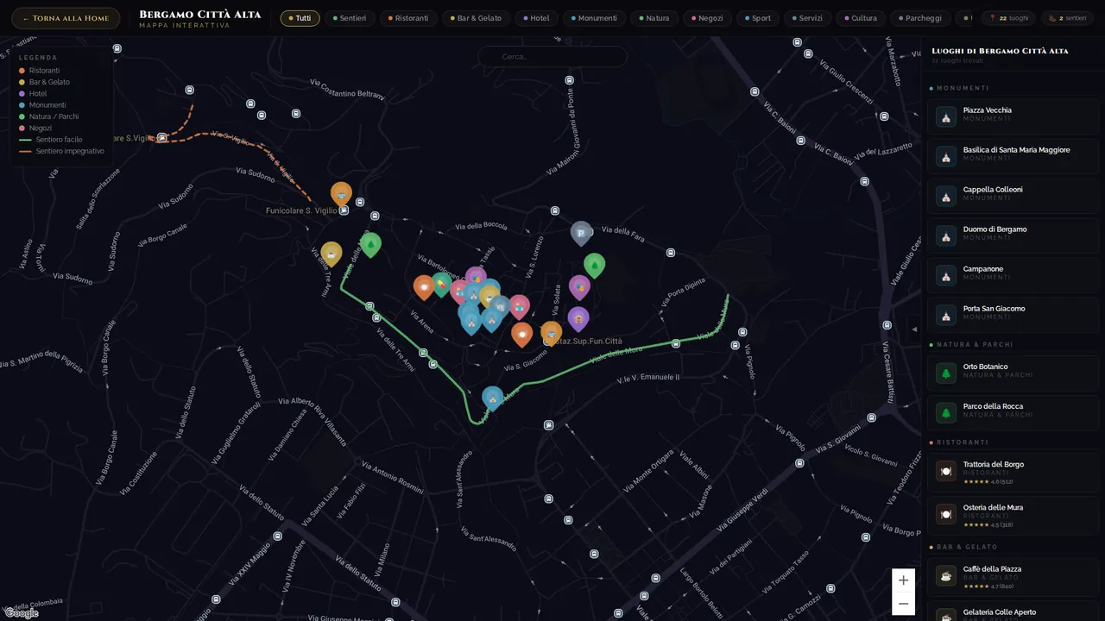Viewport: 1105px width, 621px height.
Task: Toggle the Natura filter chip
Action: 654,18
